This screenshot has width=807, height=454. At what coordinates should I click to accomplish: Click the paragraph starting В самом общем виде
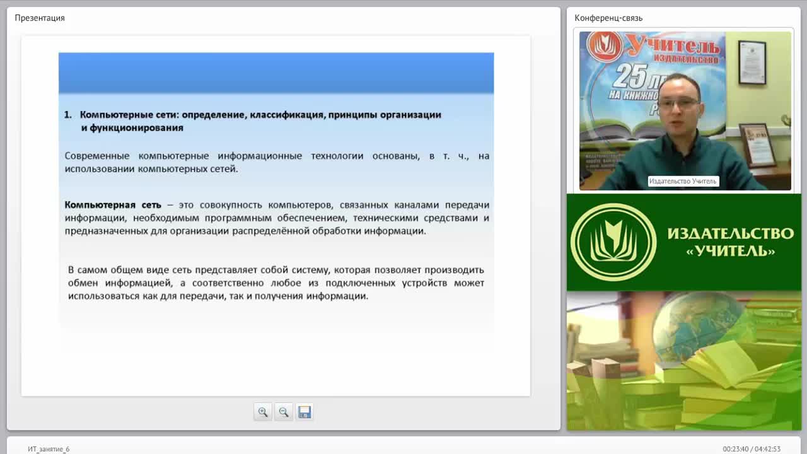click(x=276, y=282)
